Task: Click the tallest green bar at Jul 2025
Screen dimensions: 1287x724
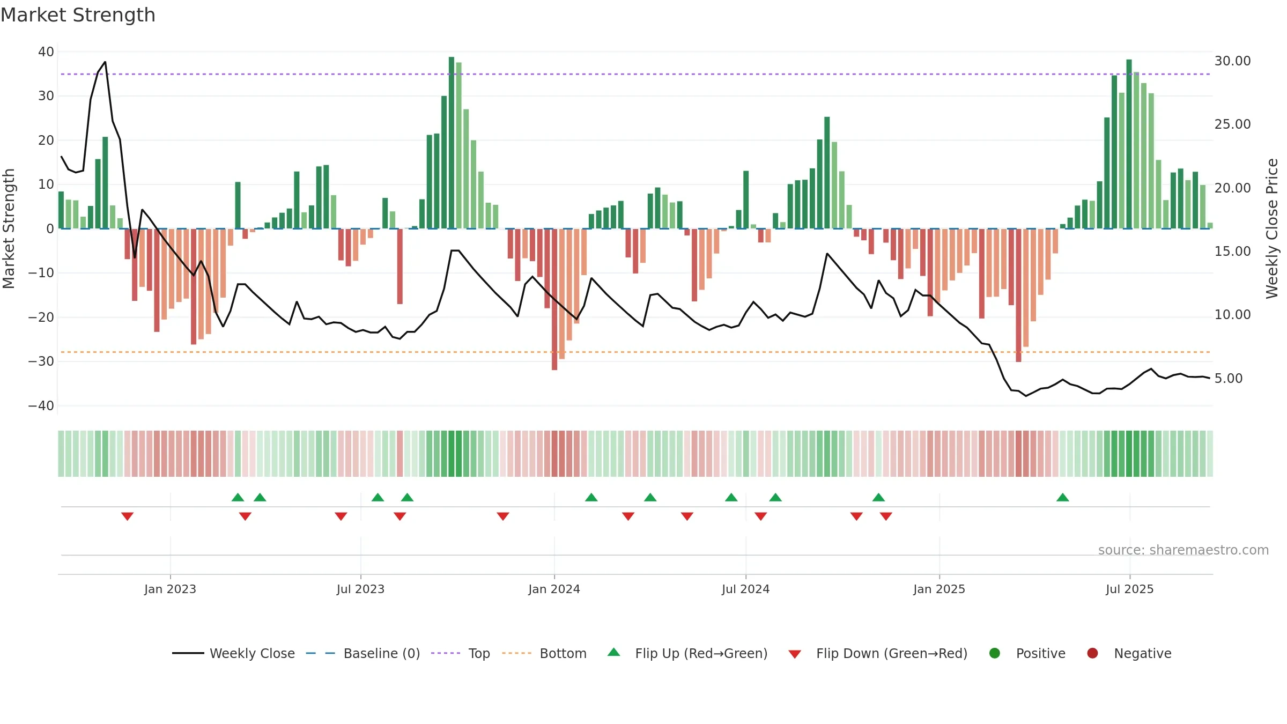Action: pos(1129,144)
